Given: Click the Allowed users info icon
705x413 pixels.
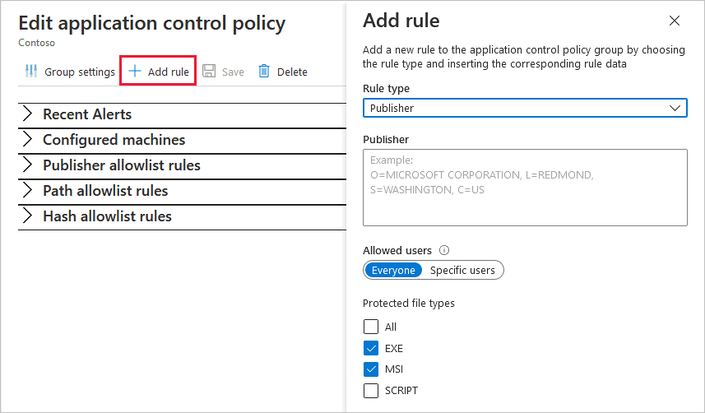Looking at the screenshot, I should [x=444, y=250].
